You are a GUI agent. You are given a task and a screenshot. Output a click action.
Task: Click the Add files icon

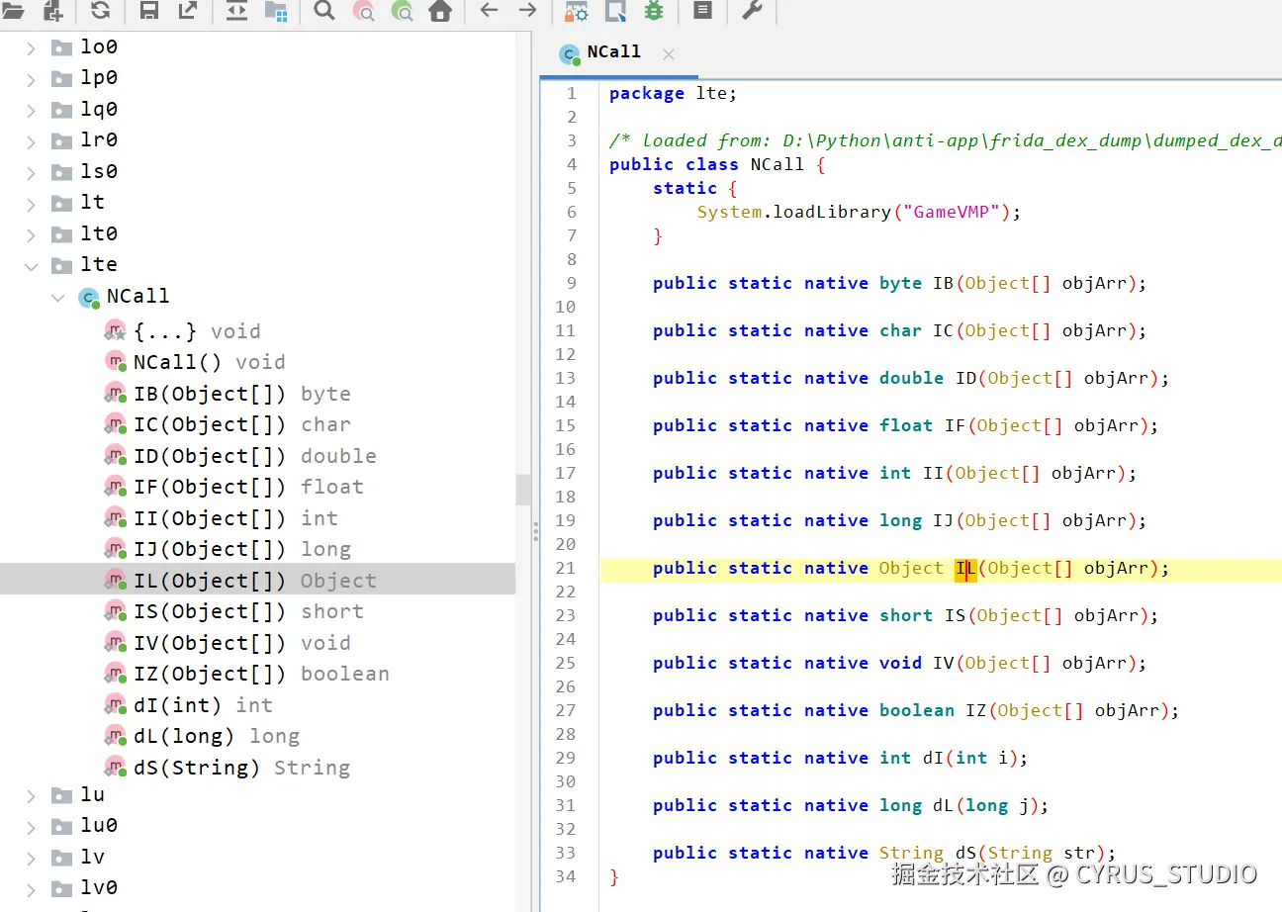[52, 11]
